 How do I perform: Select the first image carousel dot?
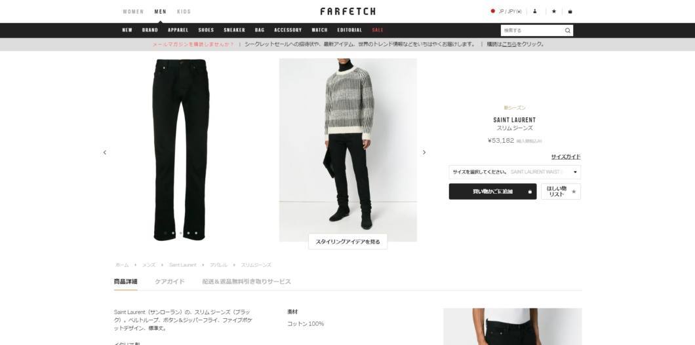click(x=165, y=233)
